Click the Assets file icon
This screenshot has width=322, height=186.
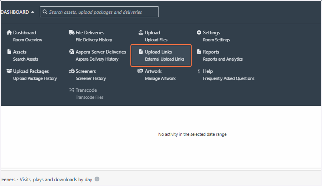pos(9,52)
